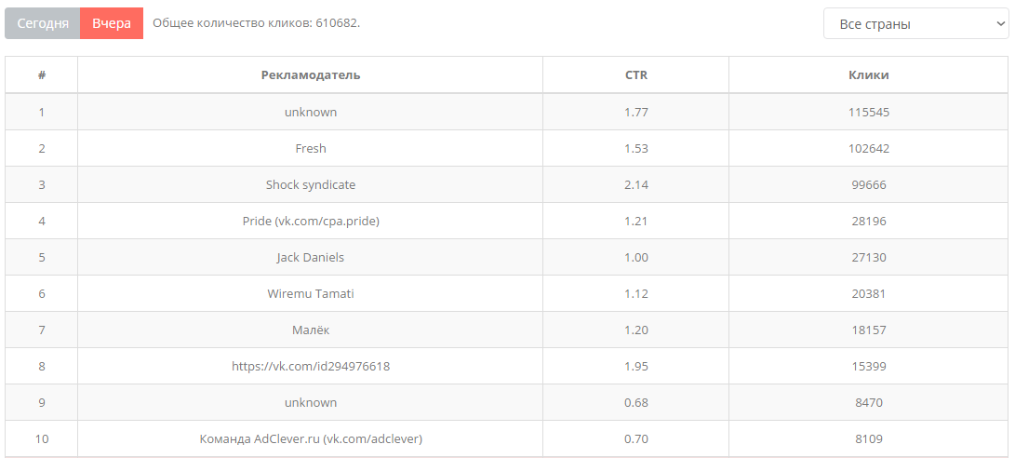Screen dimensions: 1015x458
Task: Click CTR value 2.14
Action: coord(635,184)
